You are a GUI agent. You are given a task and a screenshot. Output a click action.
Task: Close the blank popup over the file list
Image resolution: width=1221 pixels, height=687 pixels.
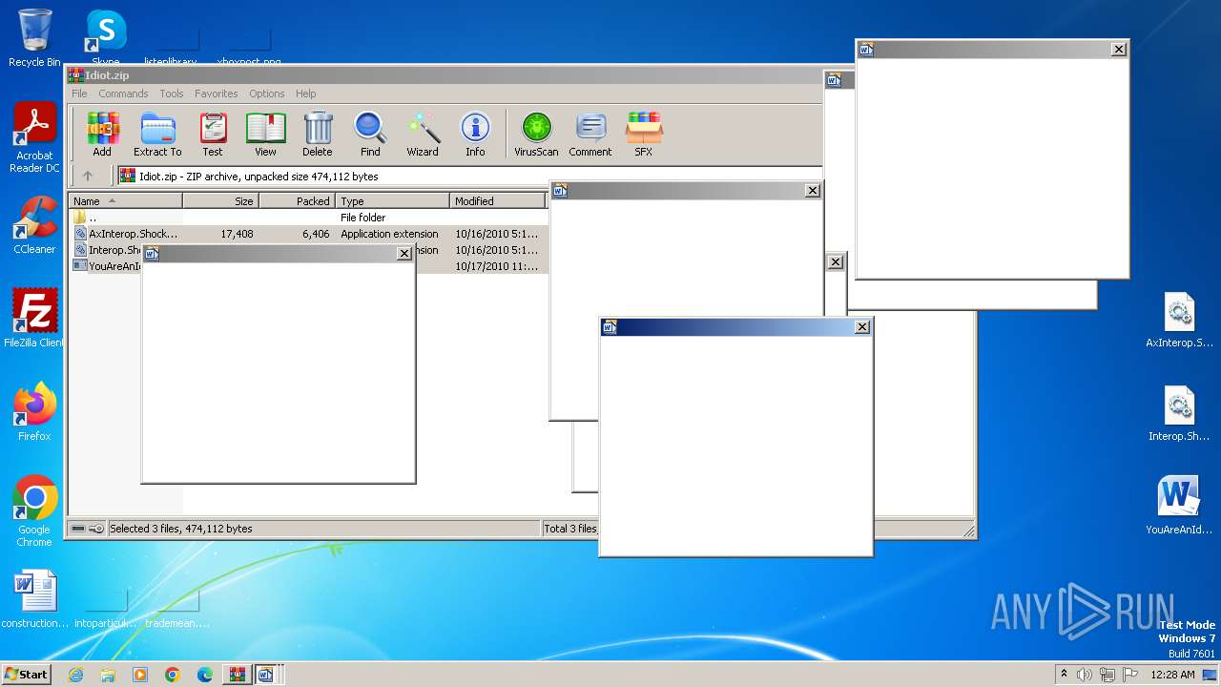coord(404,254)
